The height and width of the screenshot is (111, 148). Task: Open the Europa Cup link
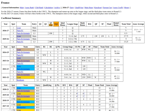107,8
